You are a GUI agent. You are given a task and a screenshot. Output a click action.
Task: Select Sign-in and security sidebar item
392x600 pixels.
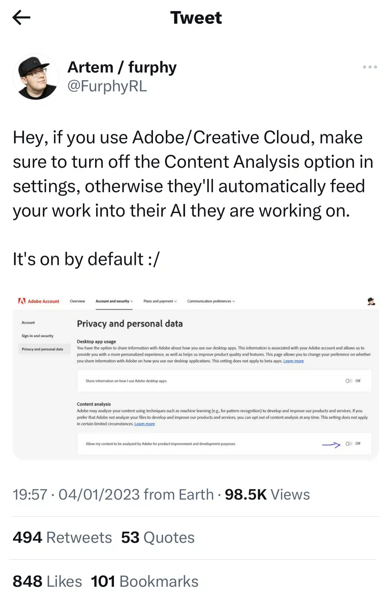[37, 336]
